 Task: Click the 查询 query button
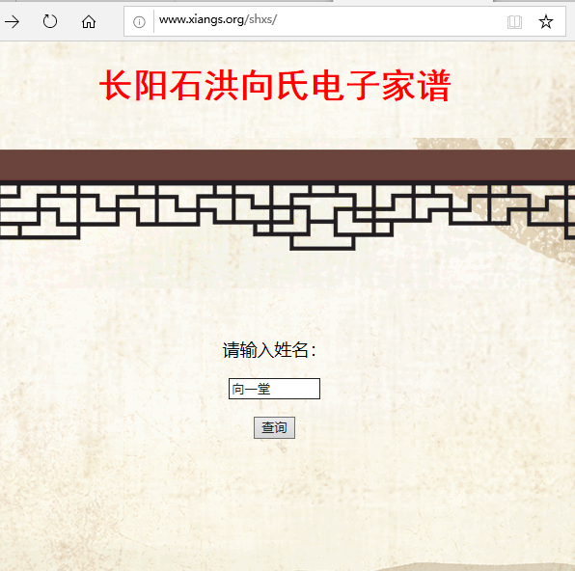[x=274, y=427]
